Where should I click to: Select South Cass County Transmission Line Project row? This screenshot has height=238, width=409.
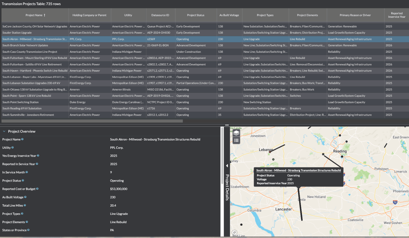(x=204, y=52)
